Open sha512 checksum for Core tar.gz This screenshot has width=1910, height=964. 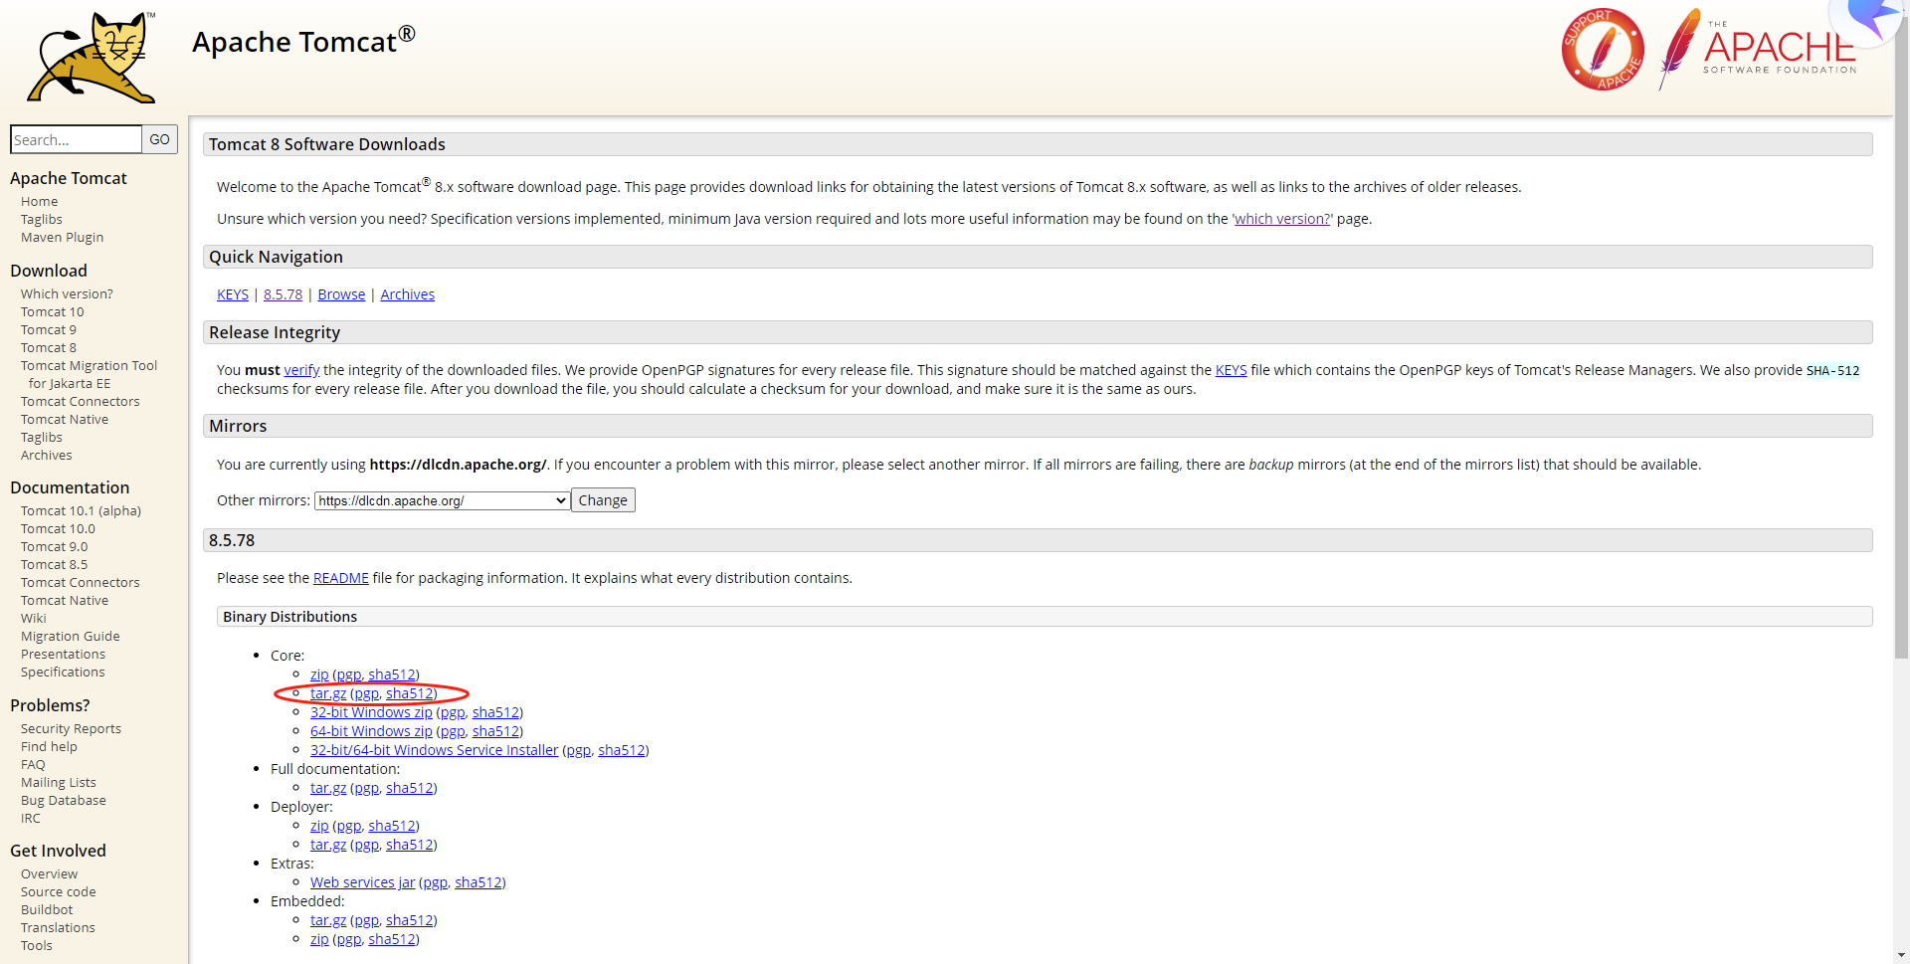coord(409,693)
